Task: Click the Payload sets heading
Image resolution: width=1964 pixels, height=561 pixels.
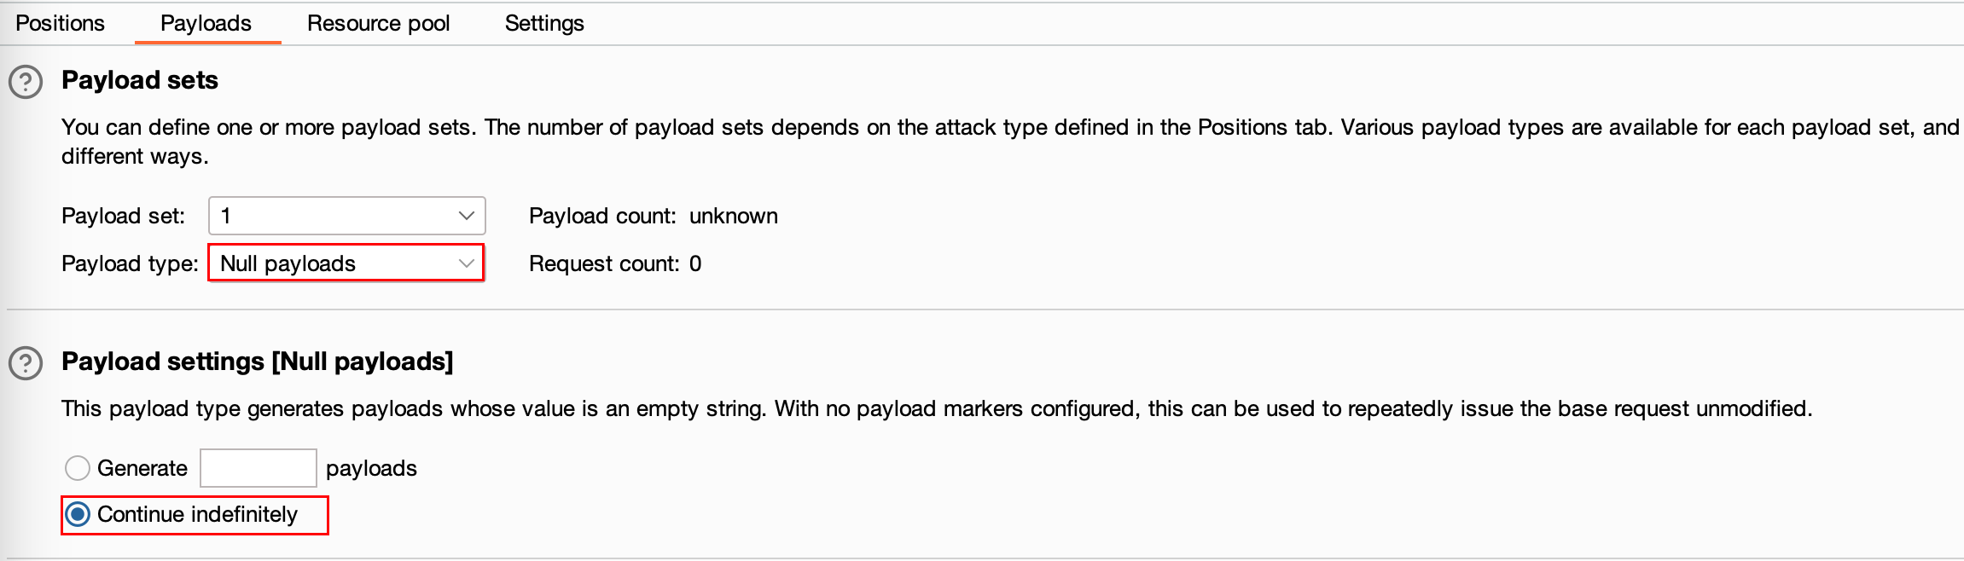Action: pos(140,80)
